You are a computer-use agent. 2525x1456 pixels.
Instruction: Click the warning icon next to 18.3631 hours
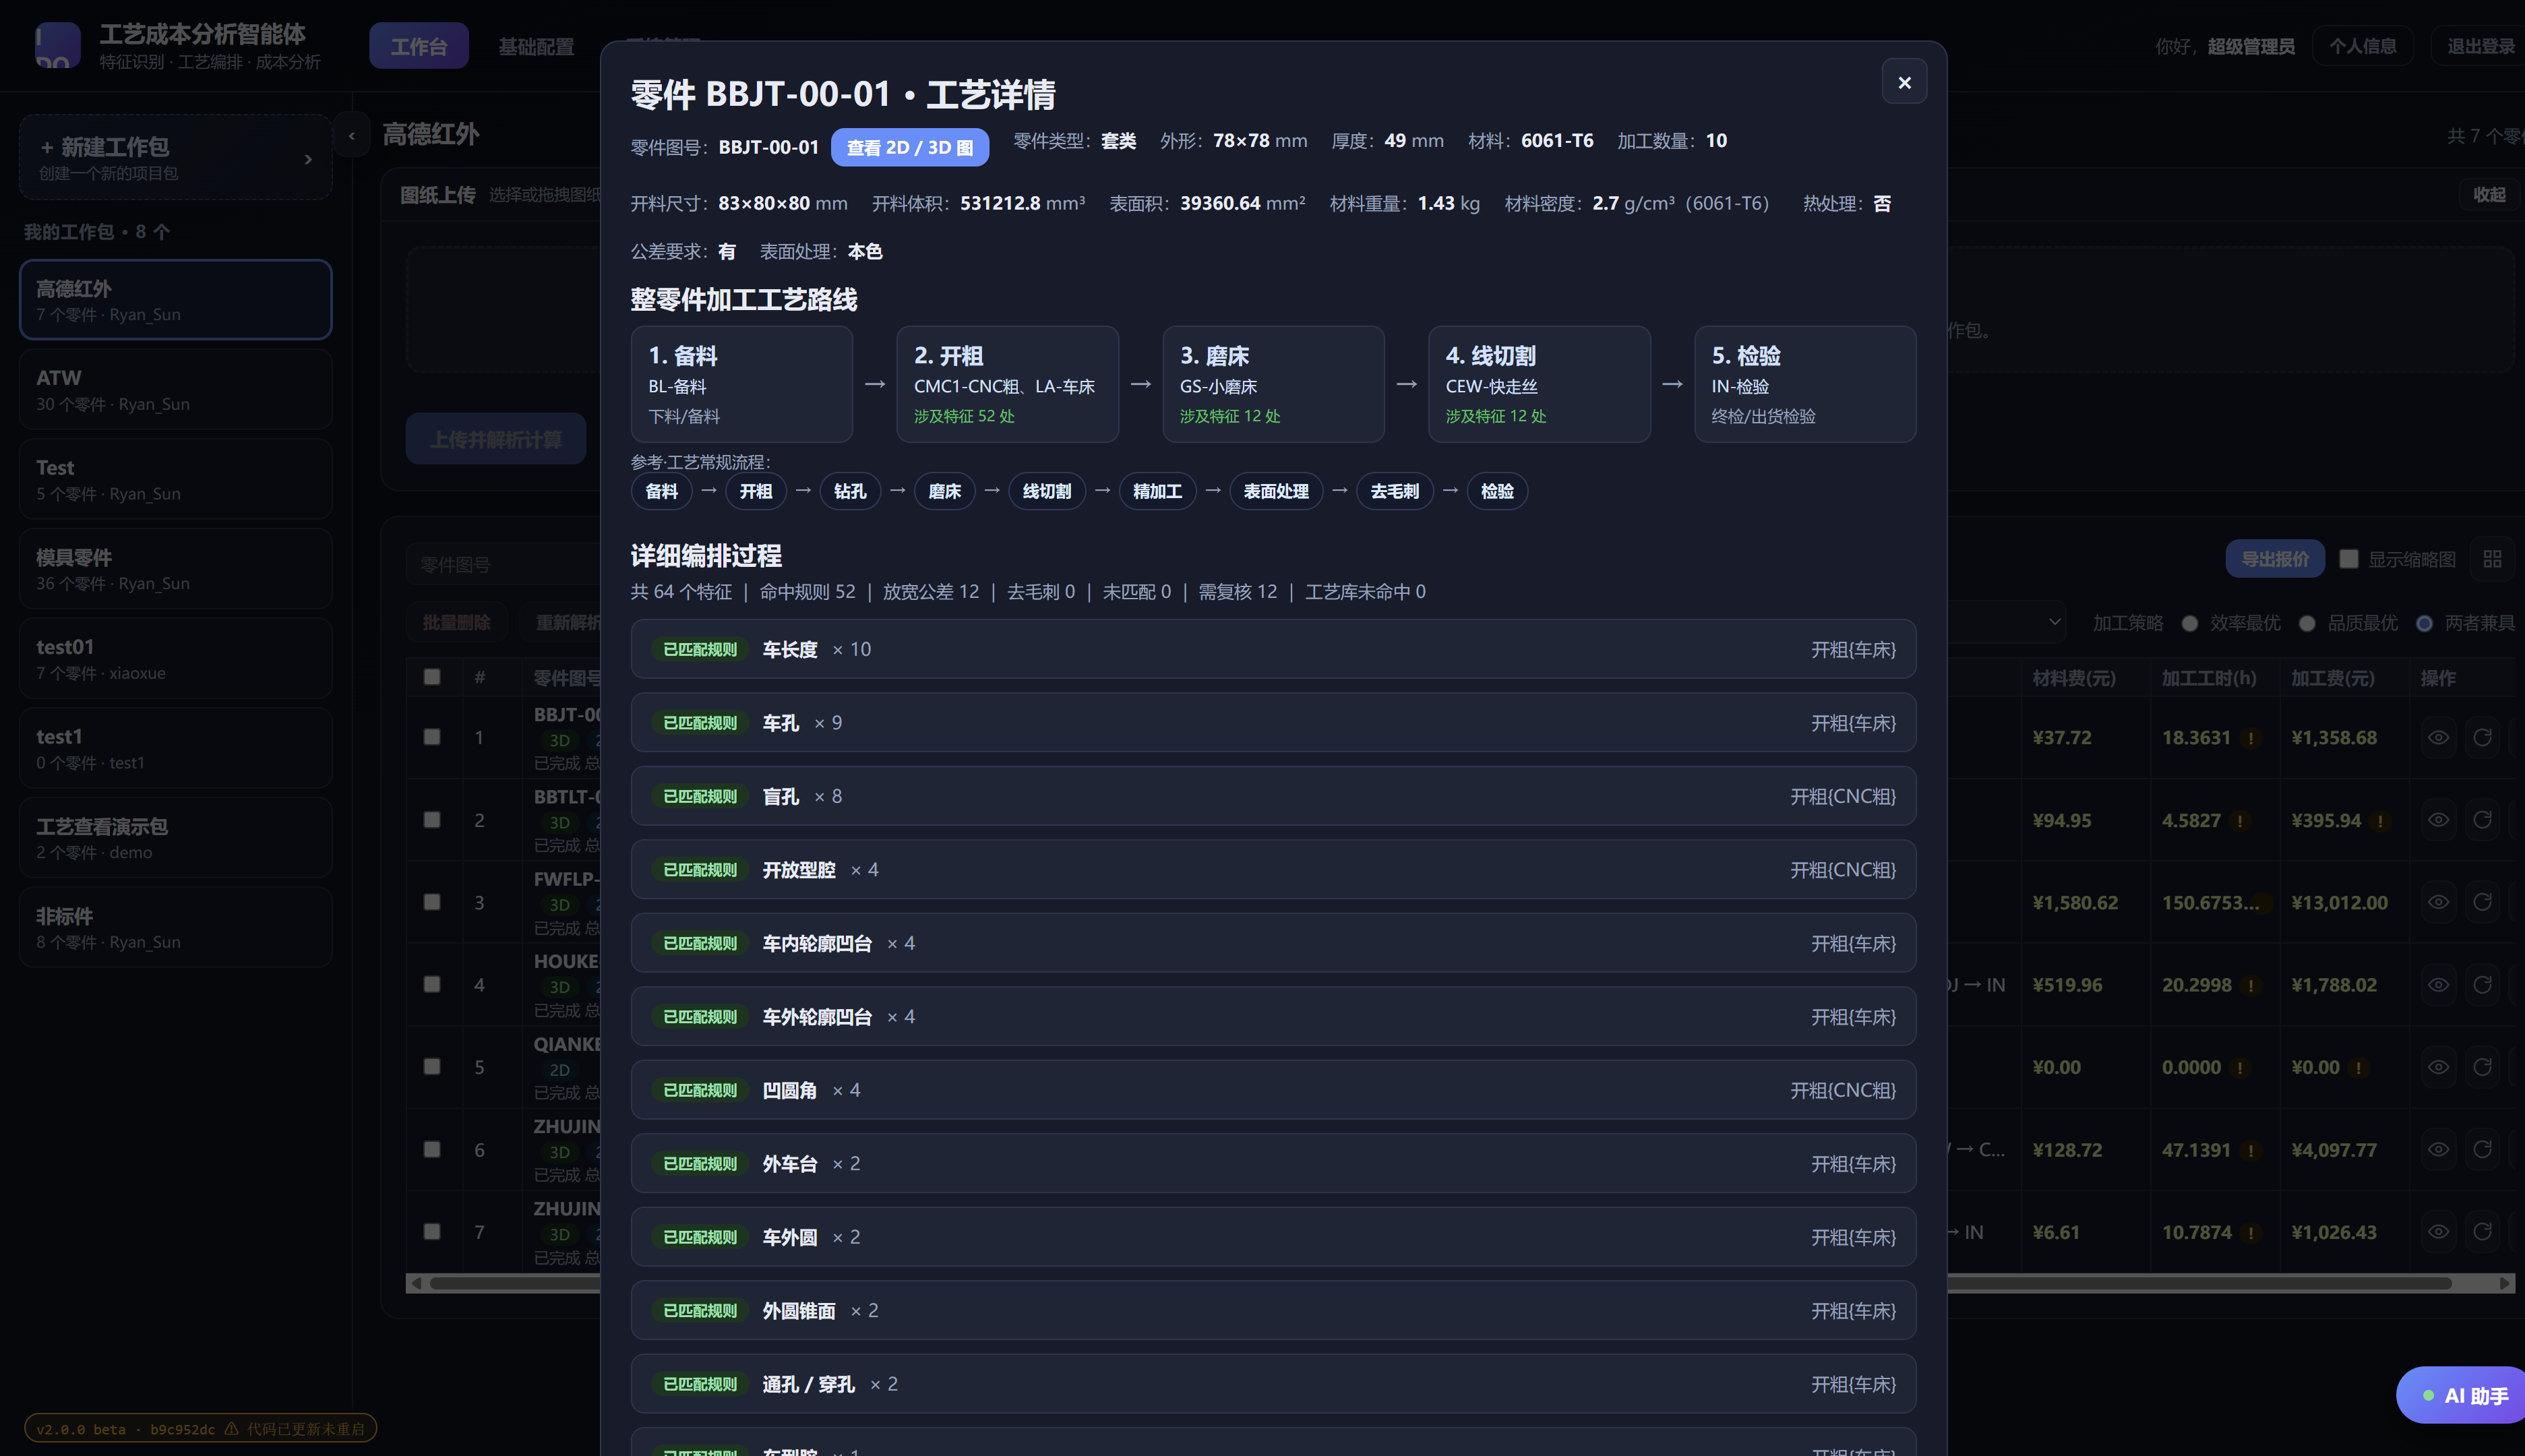point(2251,738)
